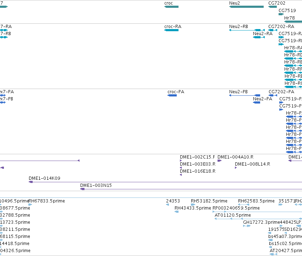Click the 68115.5prime EST label
This screenshot has height=256, width=302.
pyautogui.click(x=15, y=237)
